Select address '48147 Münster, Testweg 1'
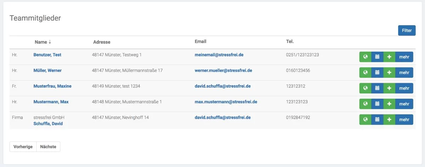Screen dimensions: 425x167 coord(117,55)
